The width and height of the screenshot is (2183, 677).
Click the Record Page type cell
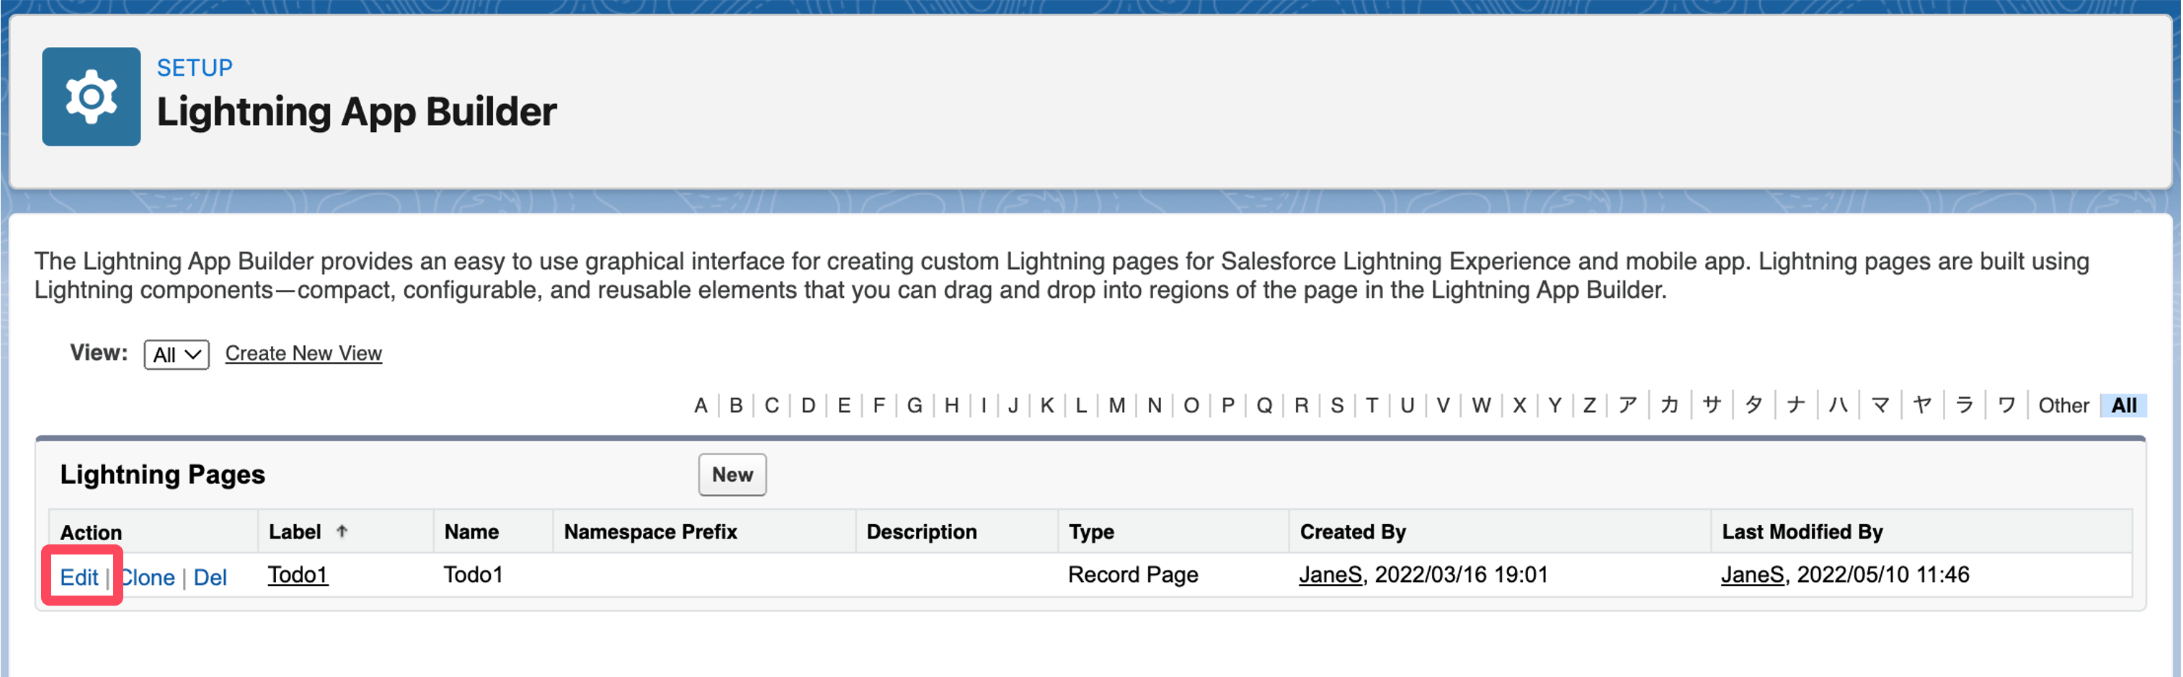(1133, 575)
